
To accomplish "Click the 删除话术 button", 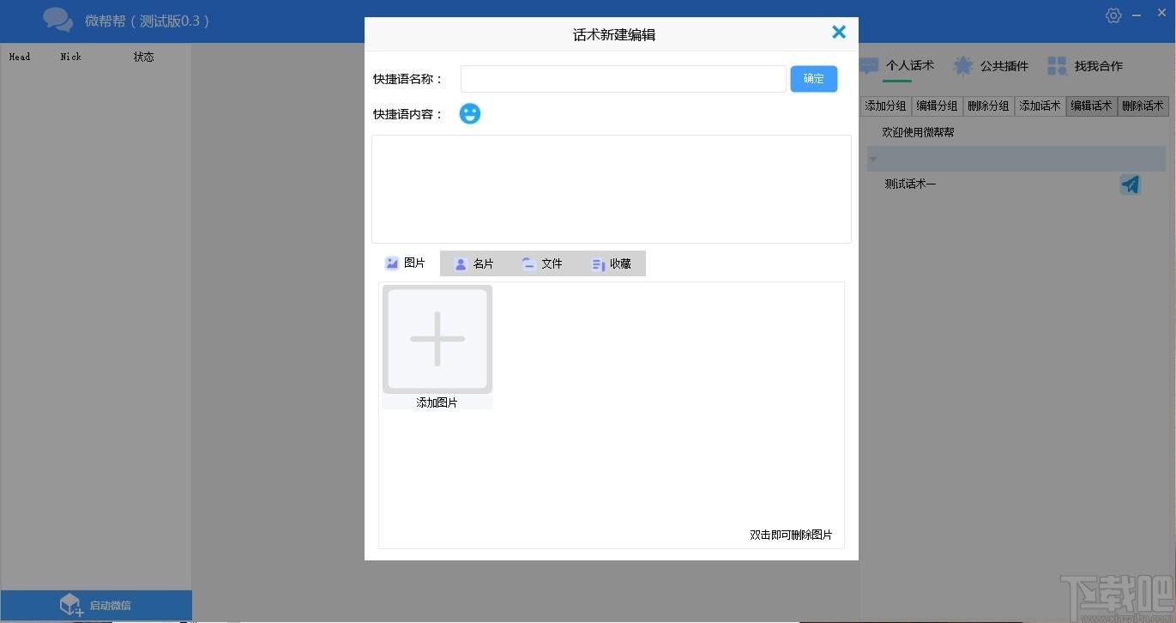I will coord(1143,106).
